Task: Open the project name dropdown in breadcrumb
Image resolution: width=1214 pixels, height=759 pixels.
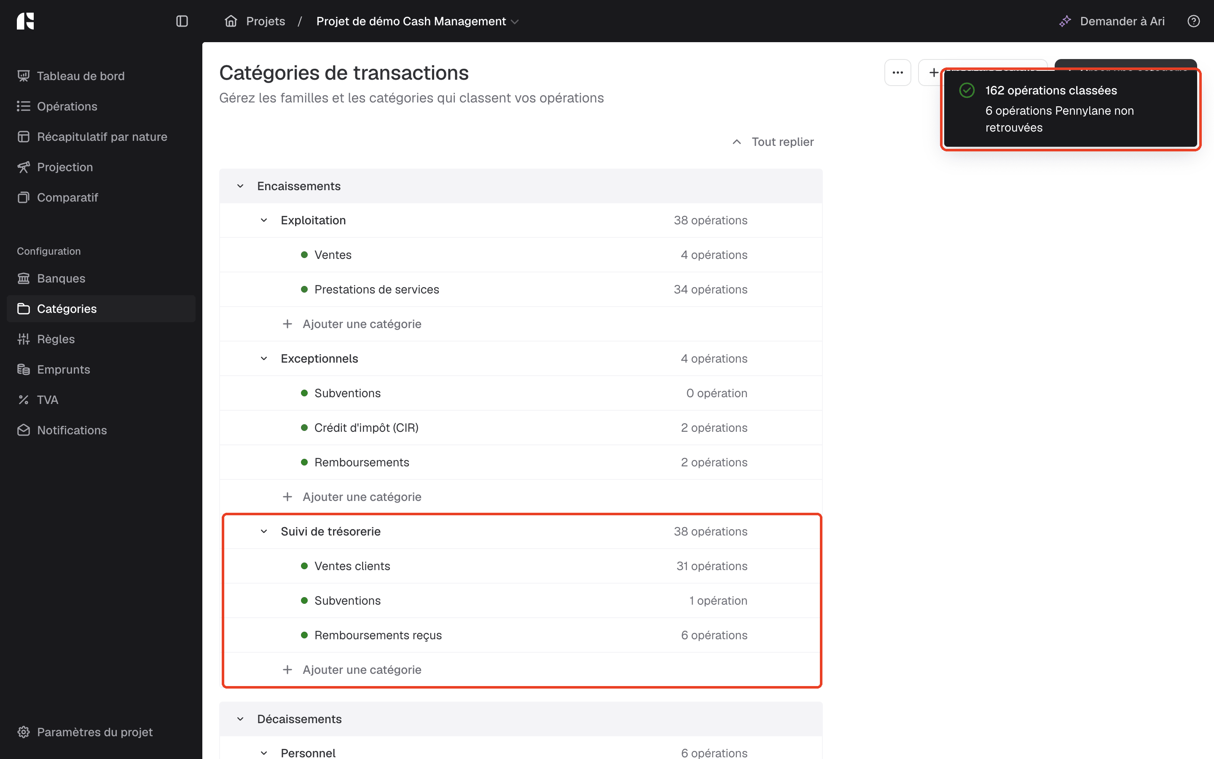Action: 417,21
